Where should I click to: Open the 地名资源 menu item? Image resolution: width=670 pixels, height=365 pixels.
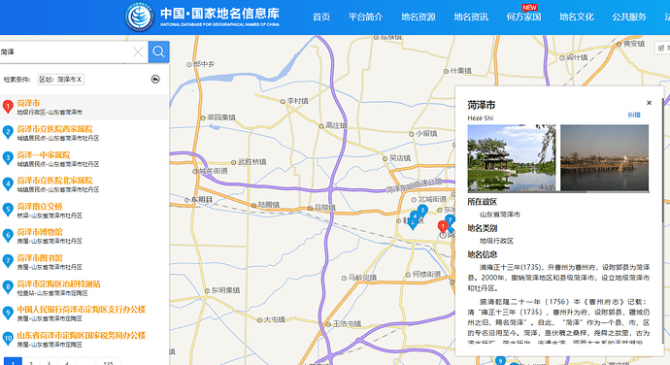coord(419,17)
